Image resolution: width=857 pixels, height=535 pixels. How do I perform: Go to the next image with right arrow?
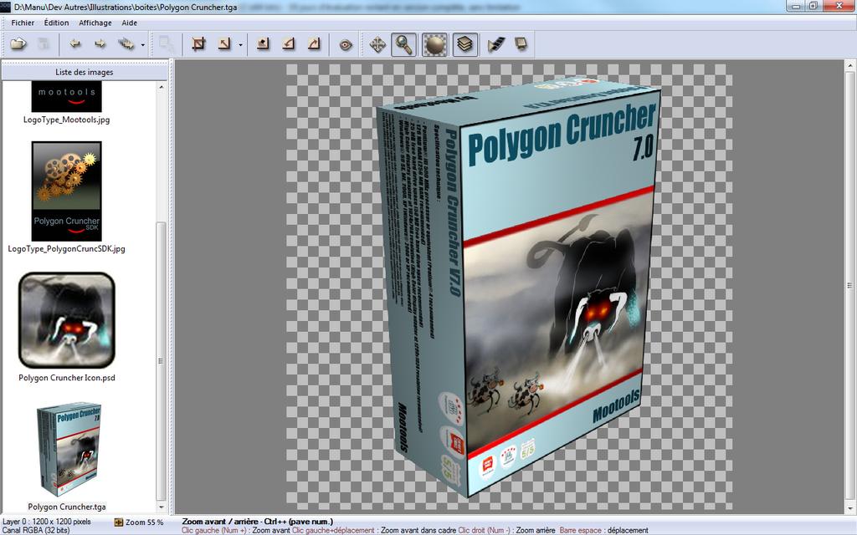click(100, 43)
